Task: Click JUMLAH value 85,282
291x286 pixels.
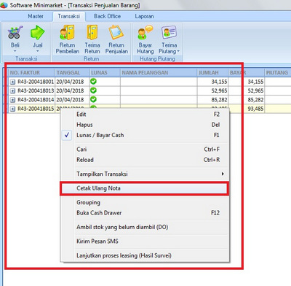Action: (219, 100)
